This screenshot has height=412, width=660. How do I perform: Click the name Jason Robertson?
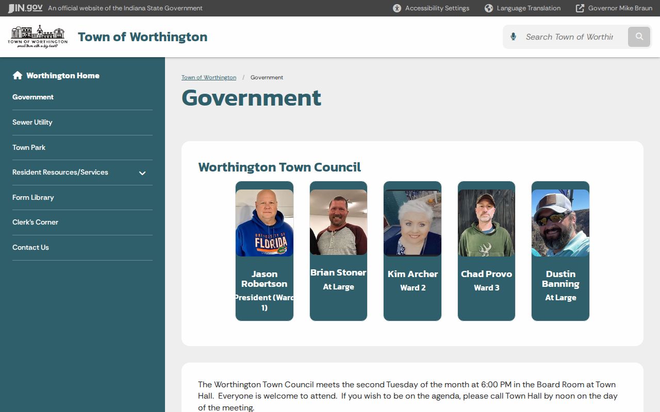click(x=265, y=279)
